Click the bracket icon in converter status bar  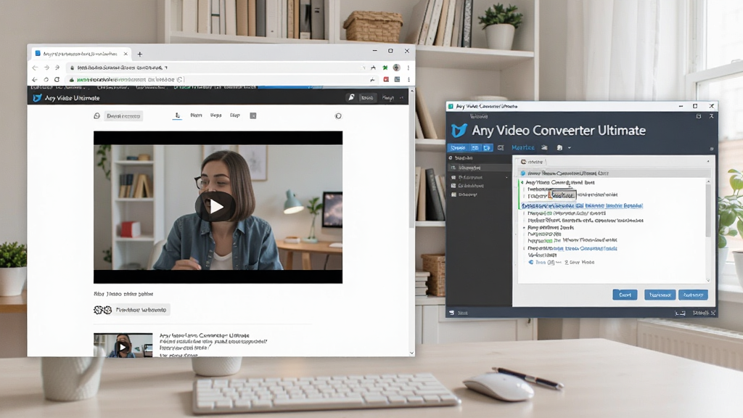coord(680,313)
